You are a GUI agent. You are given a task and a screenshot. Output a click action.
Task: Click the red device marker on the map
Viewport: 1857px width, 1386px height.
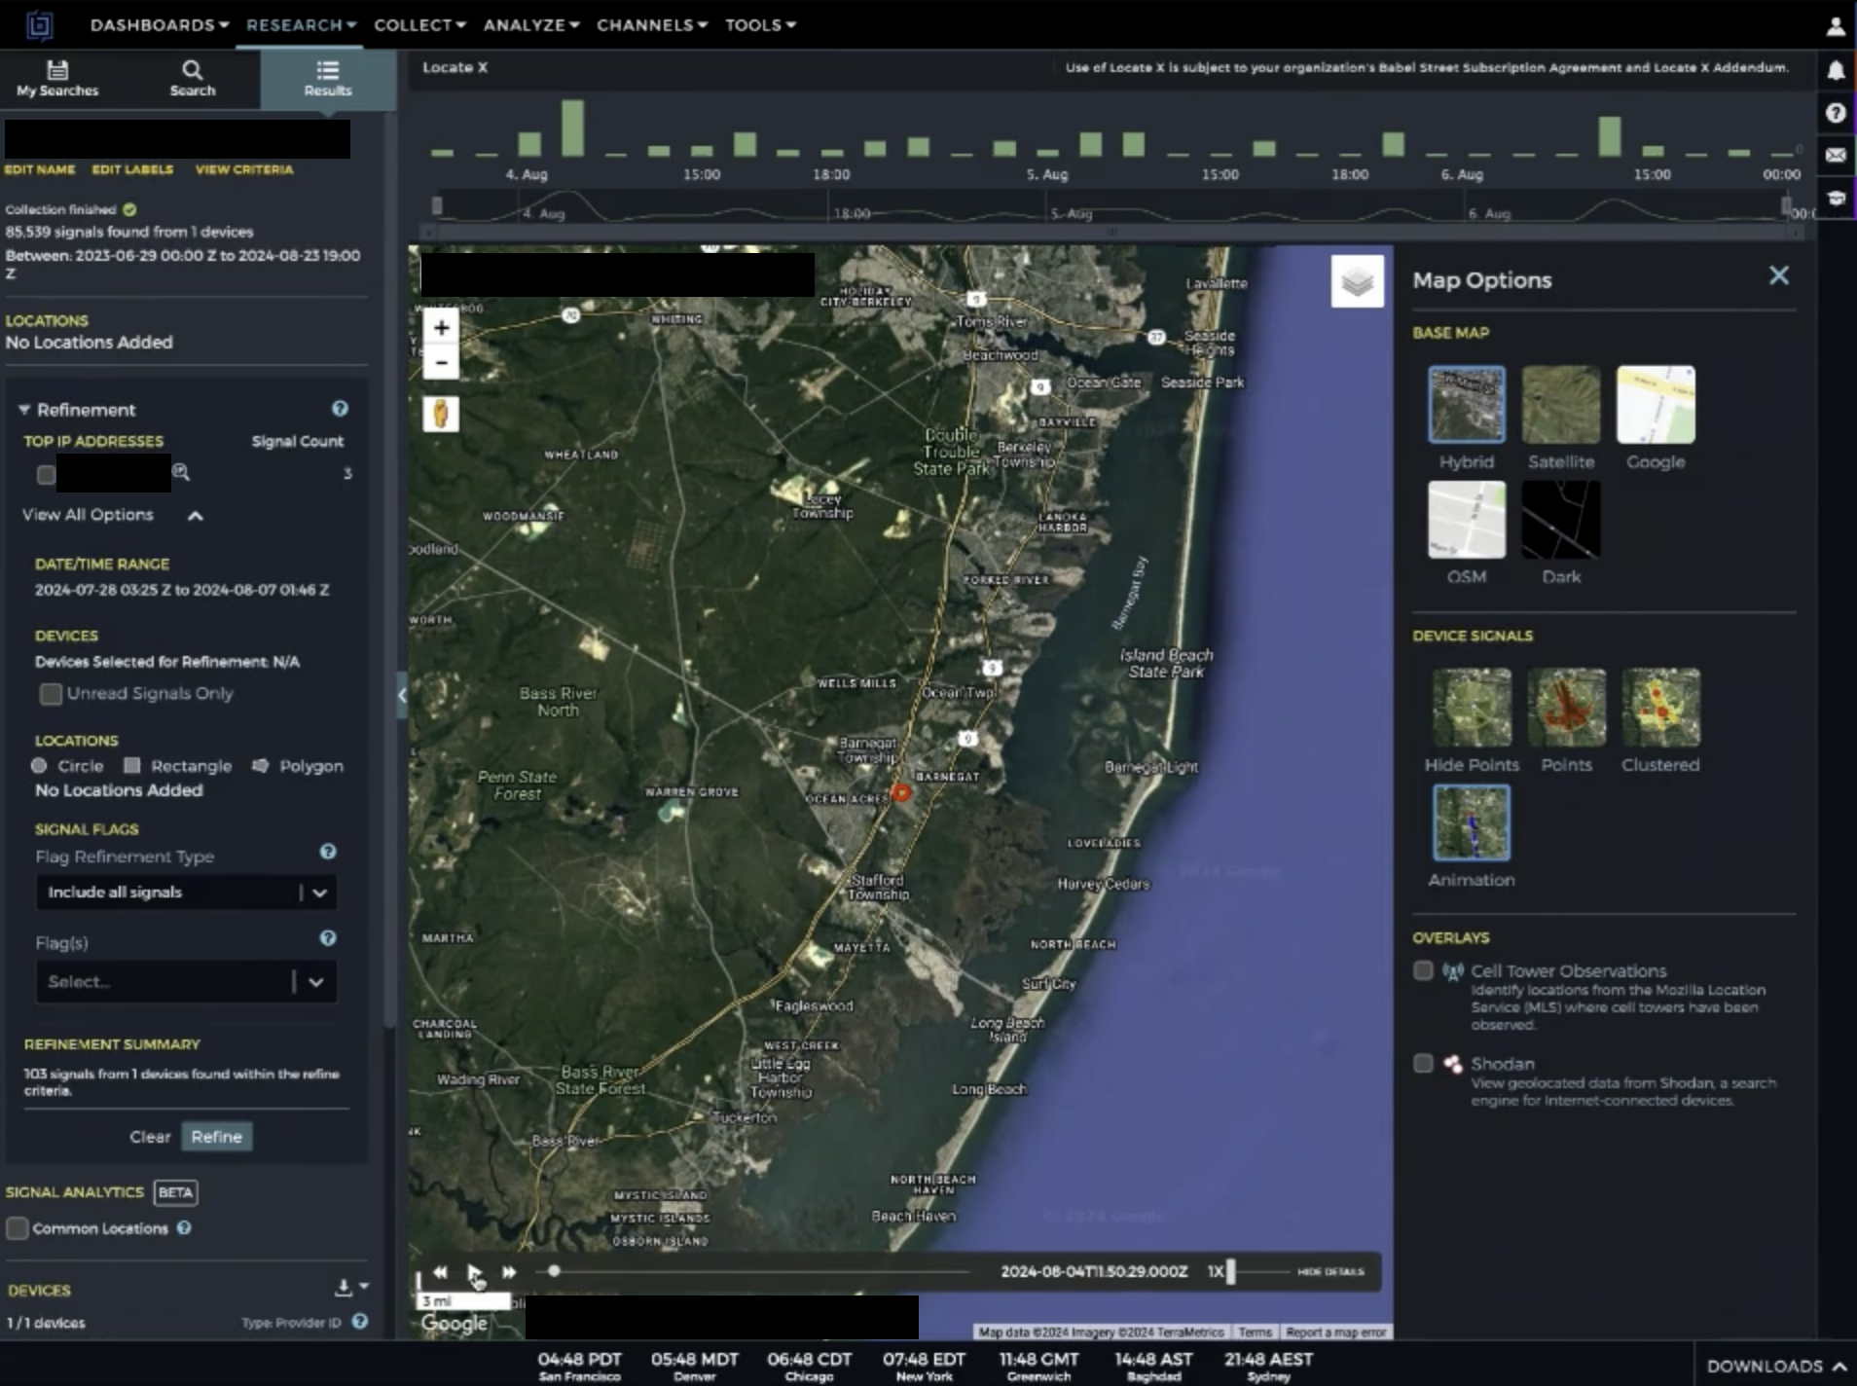tap(901, 793)
